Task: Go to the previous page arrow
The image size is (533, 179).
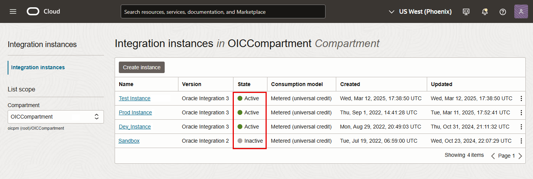Action: tap(493, 156)
